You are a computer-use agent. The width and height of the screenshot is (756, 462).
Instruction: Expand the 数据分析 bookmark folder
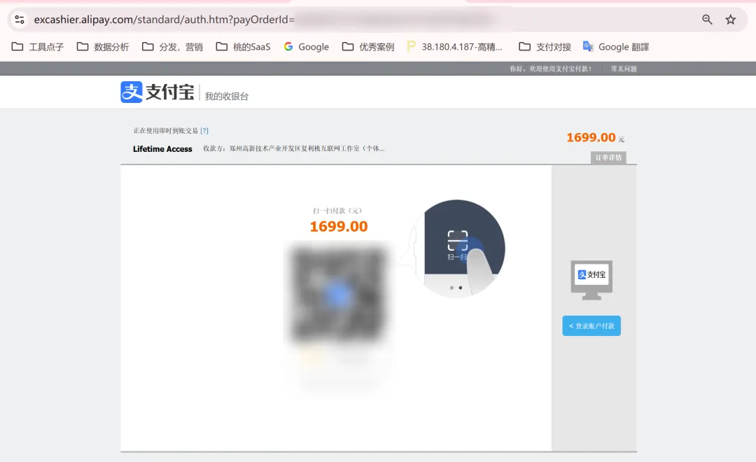(x=103, y=47)
